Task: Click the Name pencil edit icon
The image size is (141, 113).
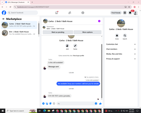Action: (75, 46)
